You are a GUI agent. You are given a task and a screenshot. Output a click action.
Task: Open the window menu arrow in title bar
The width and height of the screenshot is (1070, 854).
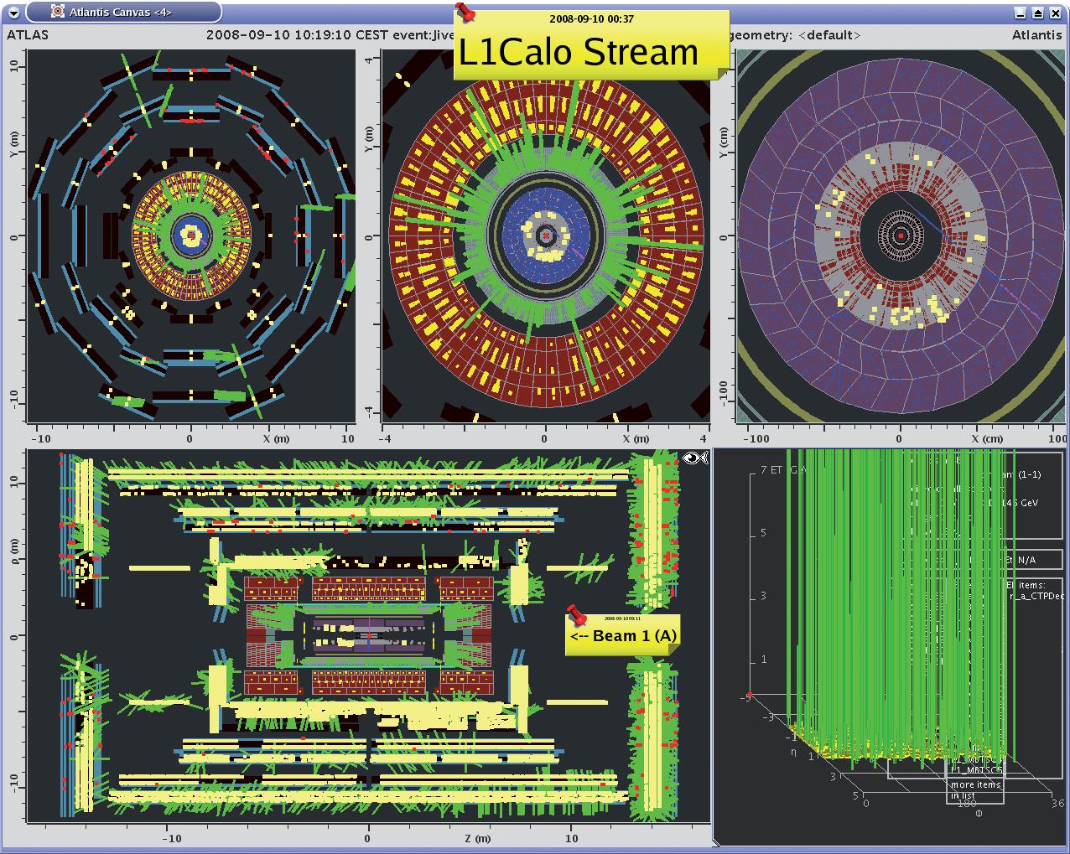pyautogui.click(x=13, y=12)
